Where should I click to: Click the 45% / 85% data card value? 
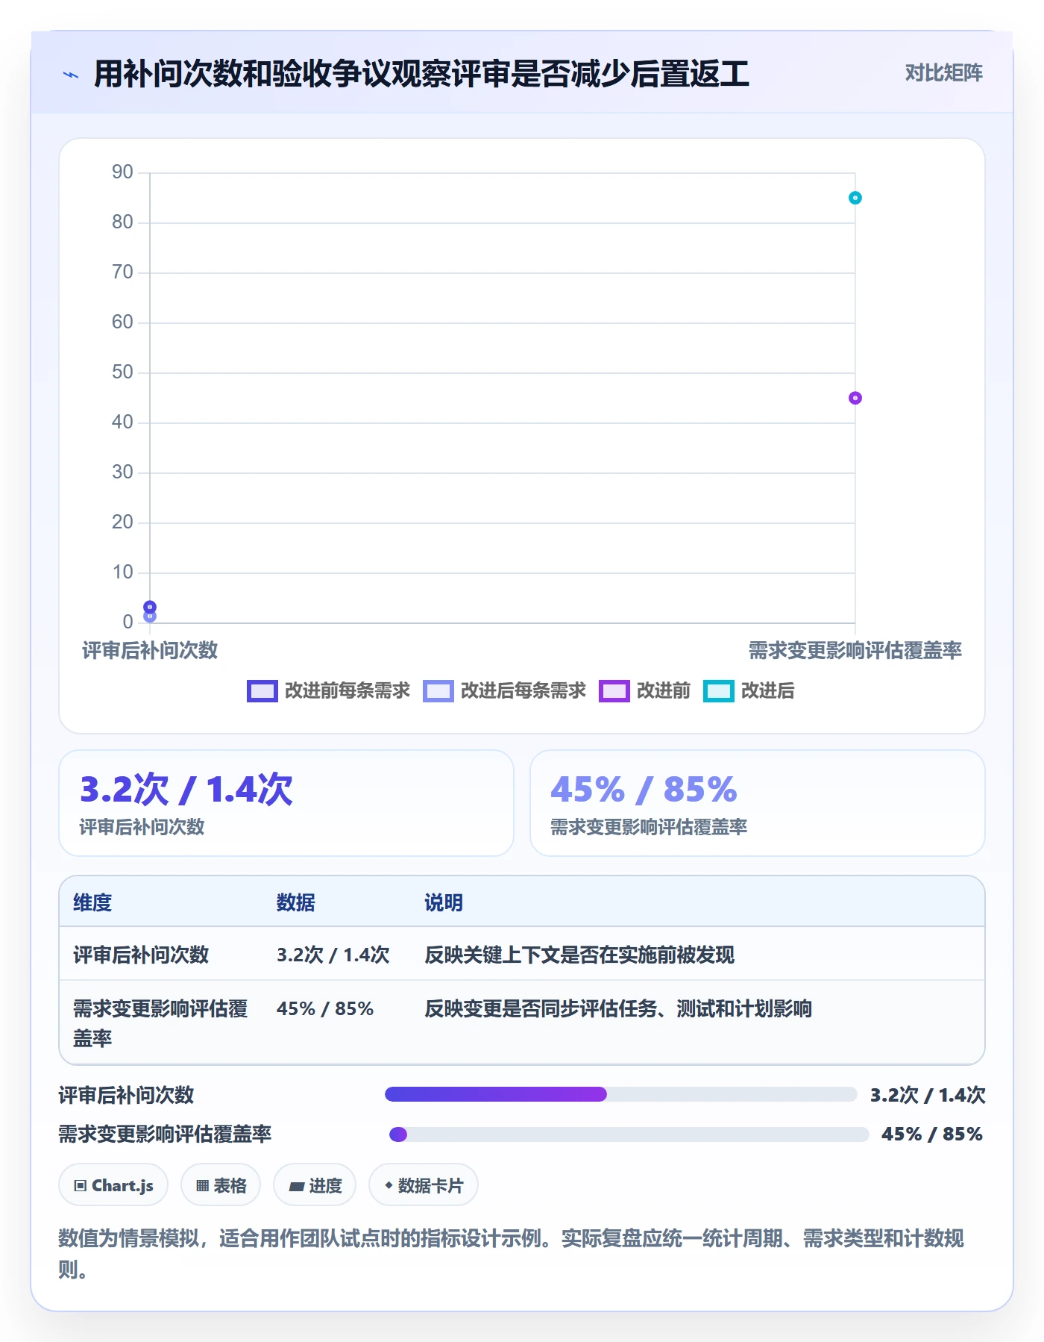point(644,789)
